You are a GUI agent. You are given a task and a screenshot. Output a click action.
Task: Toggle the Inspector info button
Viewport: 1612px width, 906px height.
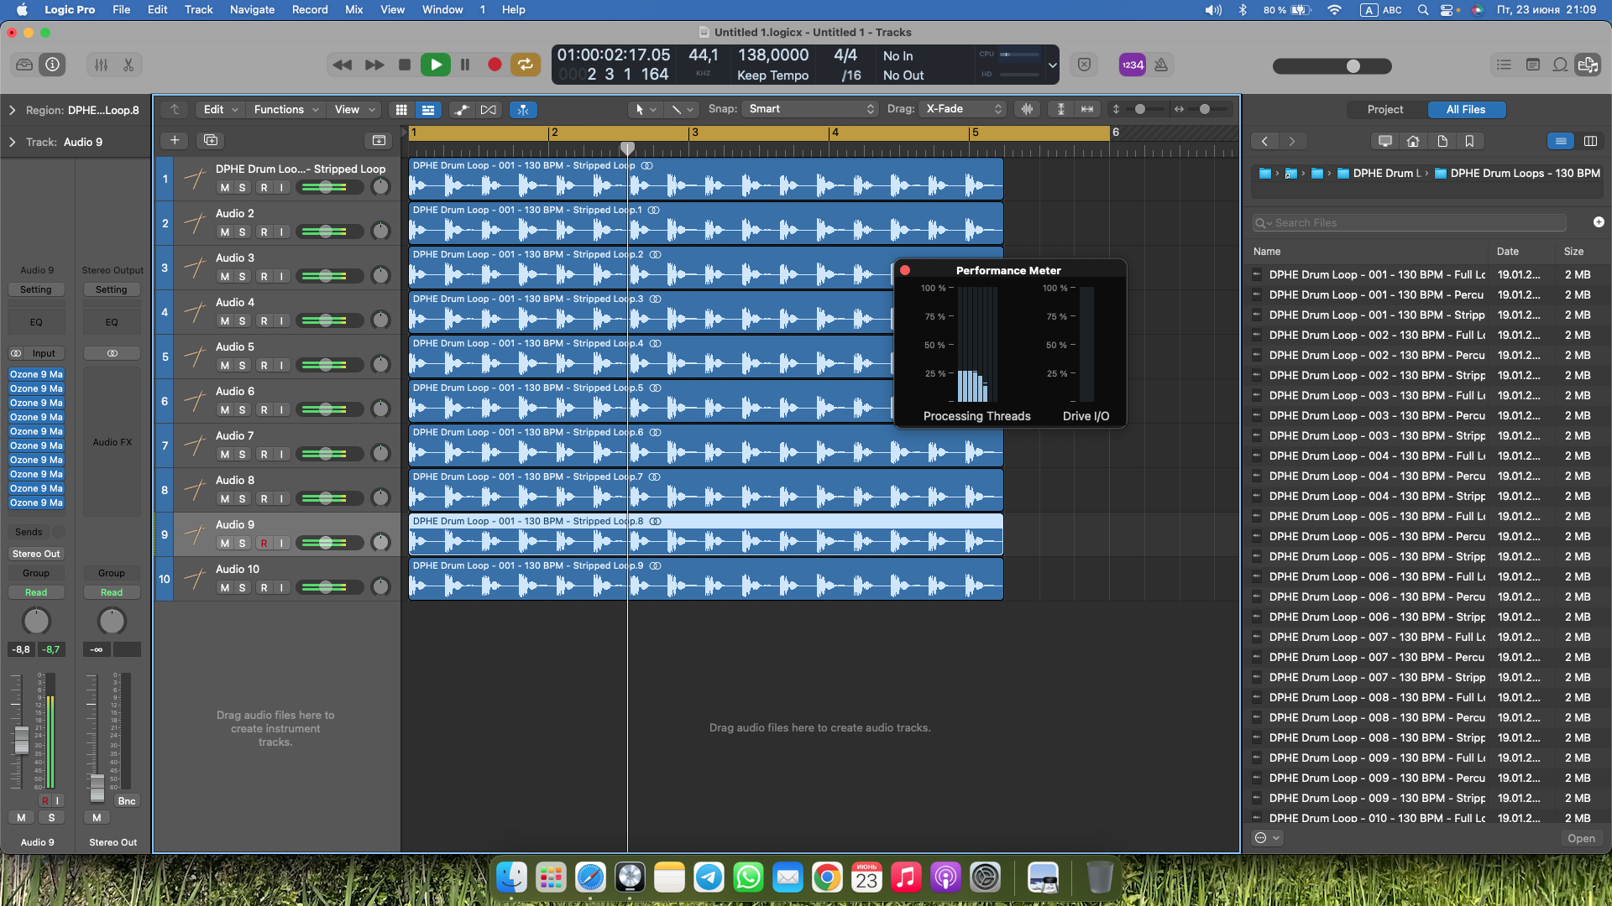coord(53,65)
